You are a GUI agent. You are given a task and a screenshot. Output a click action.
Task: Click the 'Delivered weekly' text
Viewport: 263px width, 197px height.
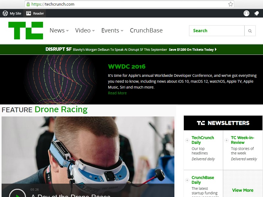[x=244, y=159]
